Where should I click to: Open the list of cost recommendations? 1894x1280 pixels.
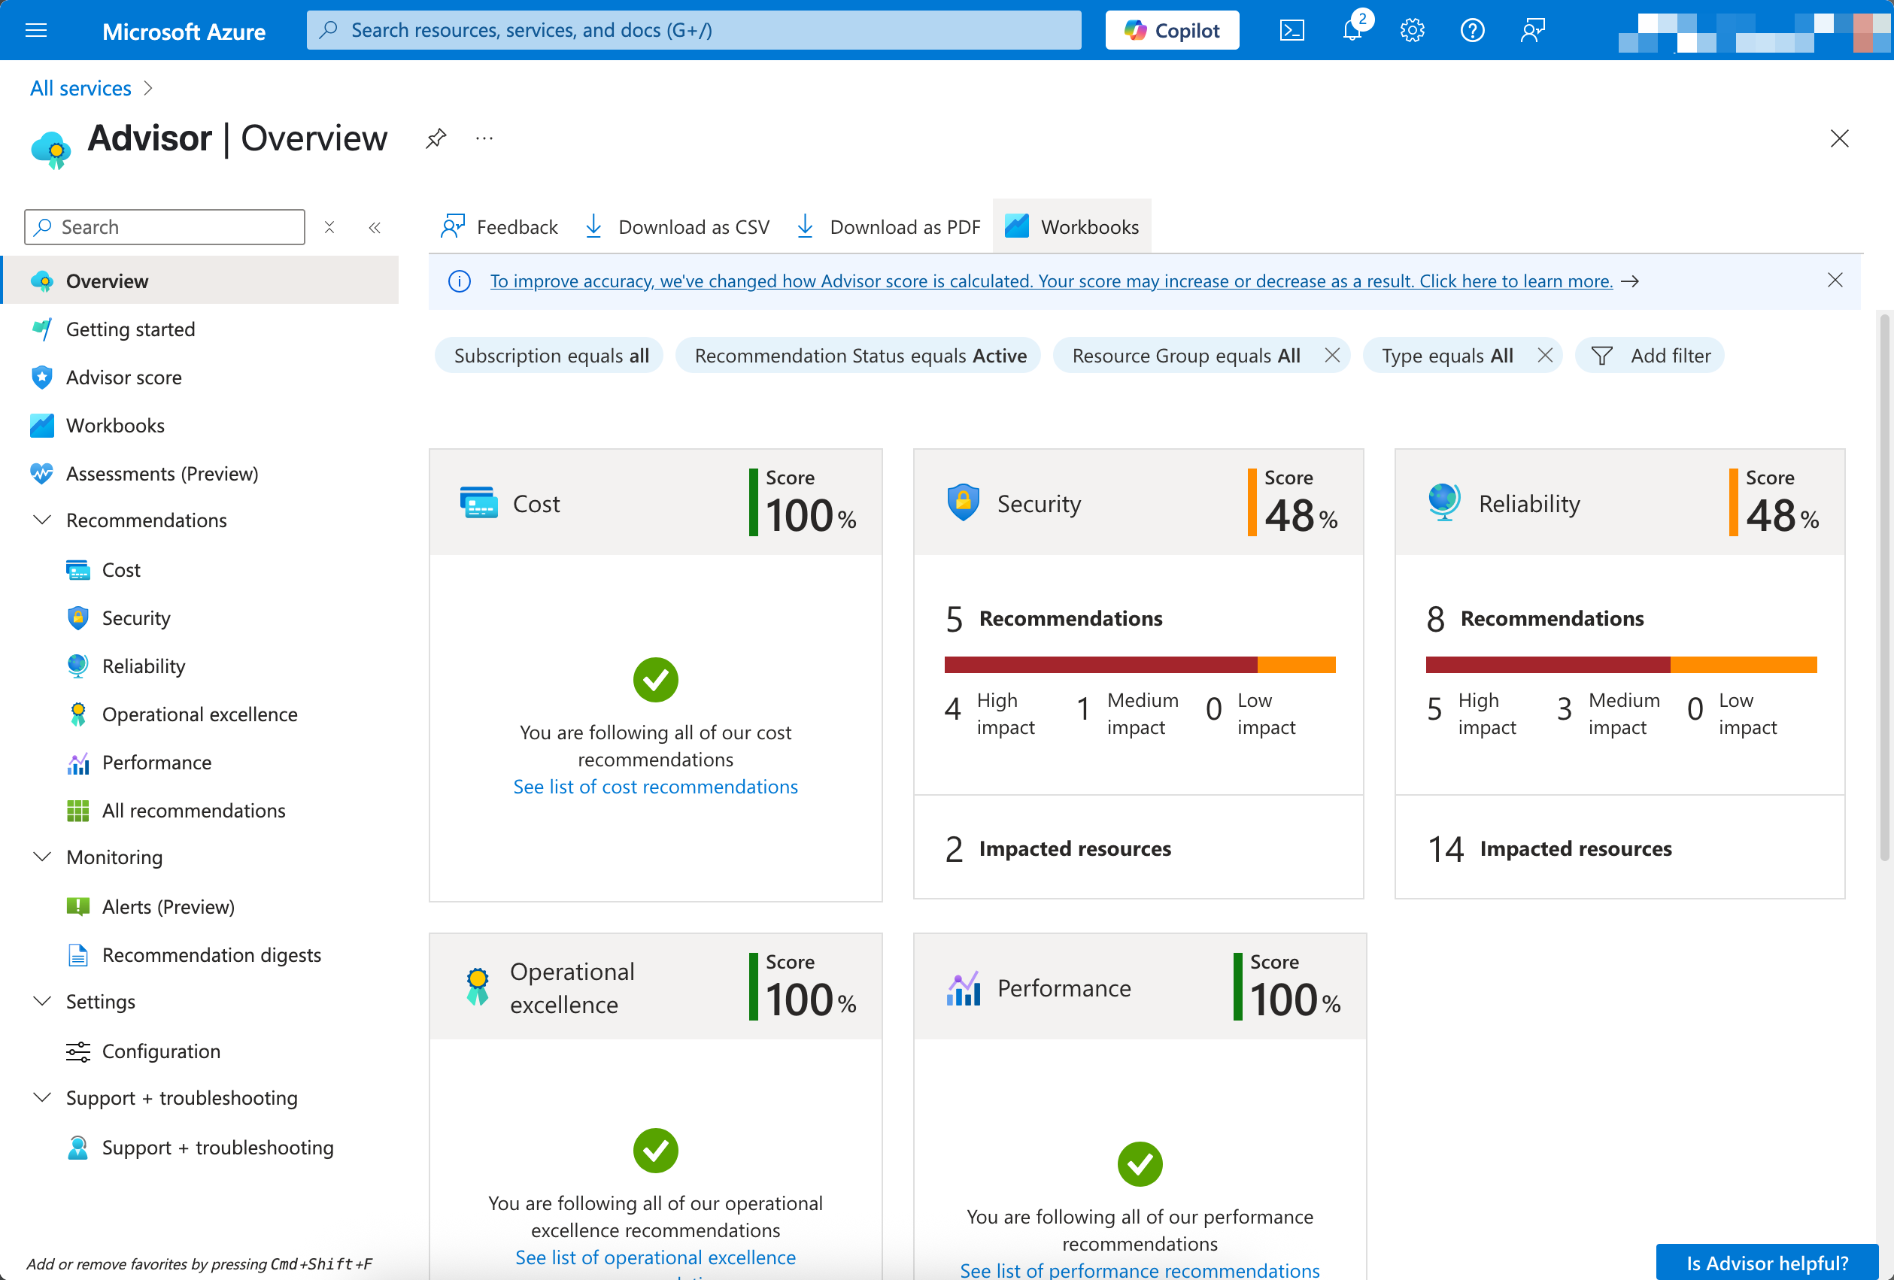655,786
